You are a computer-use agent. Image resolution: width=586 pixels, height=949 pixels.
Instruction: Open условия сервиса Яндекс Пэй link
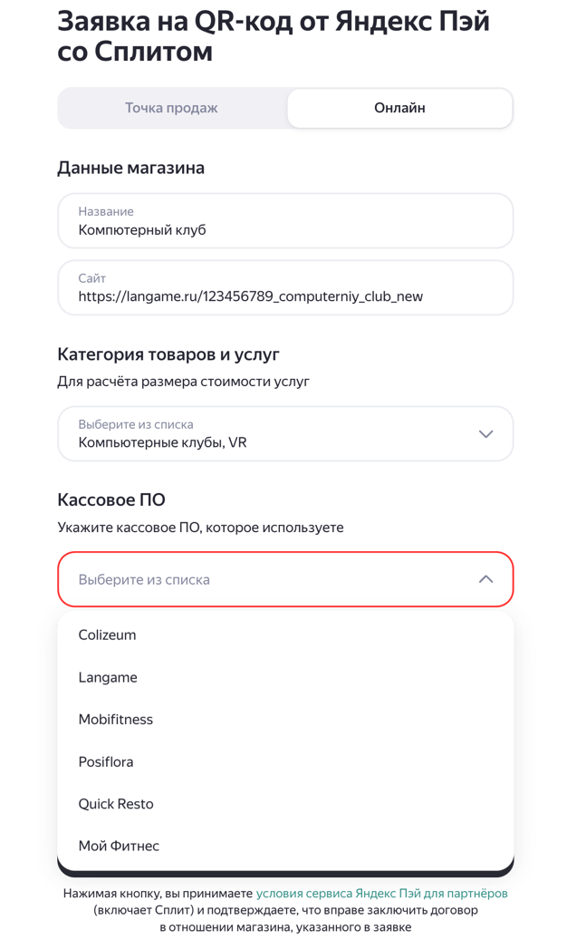(x=381, y=894)
